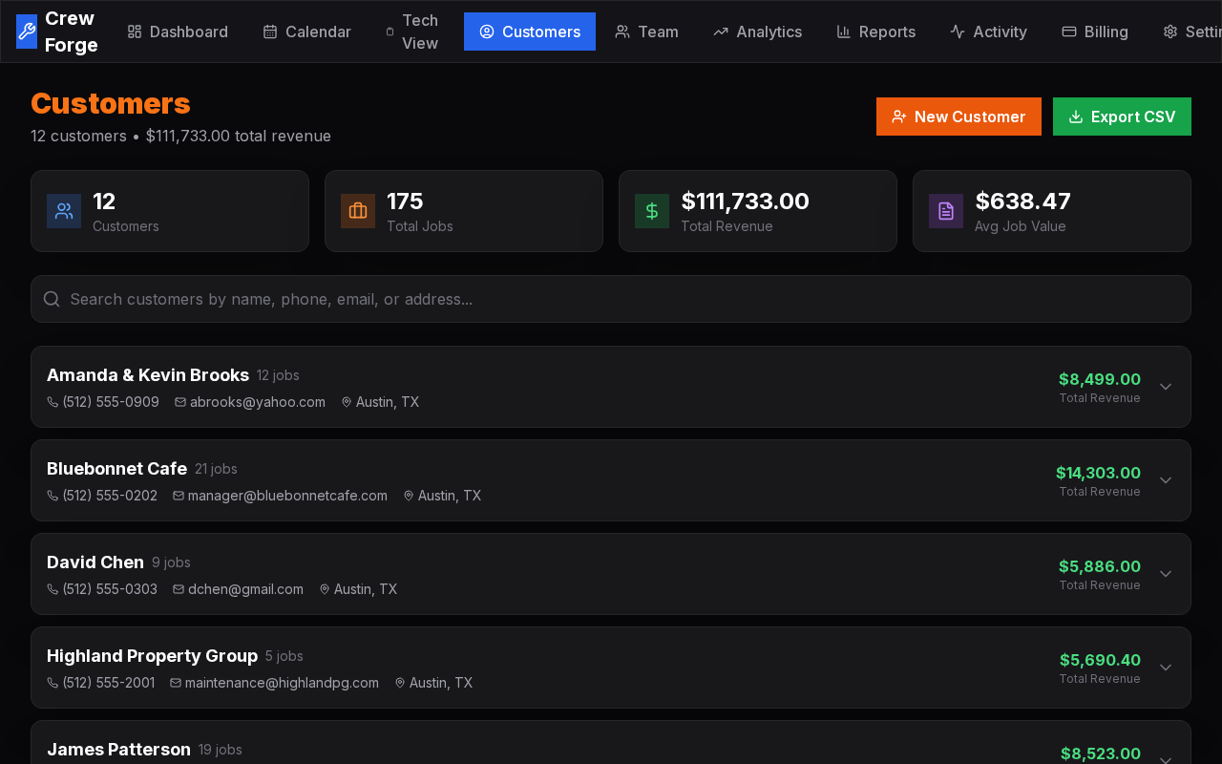Click the Highland Property Group name
Image resolution: width=1222 pixels, height=764 pixels.
[152, 656]
